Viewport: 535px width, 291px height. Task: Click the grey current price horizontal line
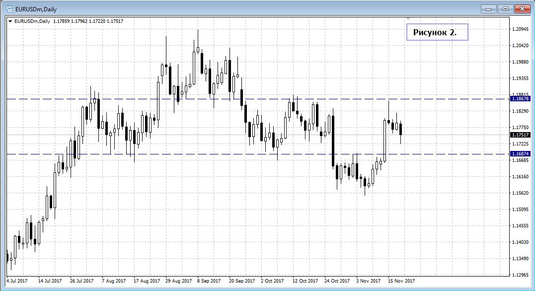coord(199,135)
